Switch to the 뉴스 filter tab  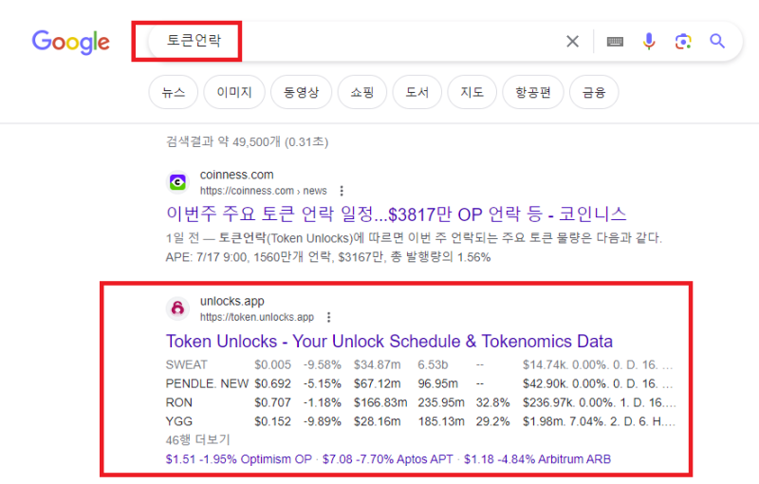click(174, 92)
